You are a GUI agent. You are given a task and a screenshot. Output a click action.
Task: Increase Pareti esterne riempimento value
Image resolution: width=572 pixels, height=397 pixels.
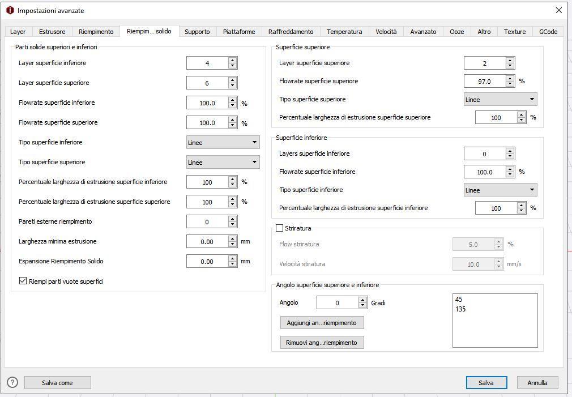click(232, 219)
